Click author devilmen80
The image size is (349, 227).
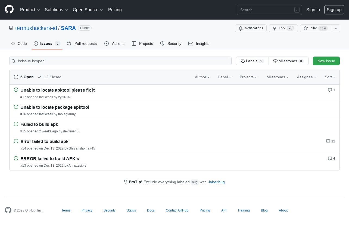72,131
